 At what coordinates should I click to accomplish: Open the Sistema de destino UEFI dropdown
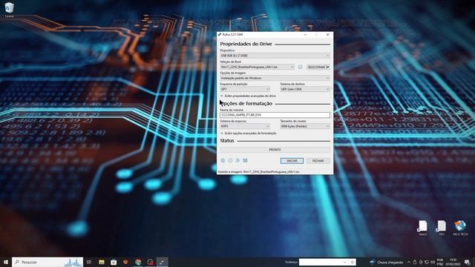click(x=305, y=89)
